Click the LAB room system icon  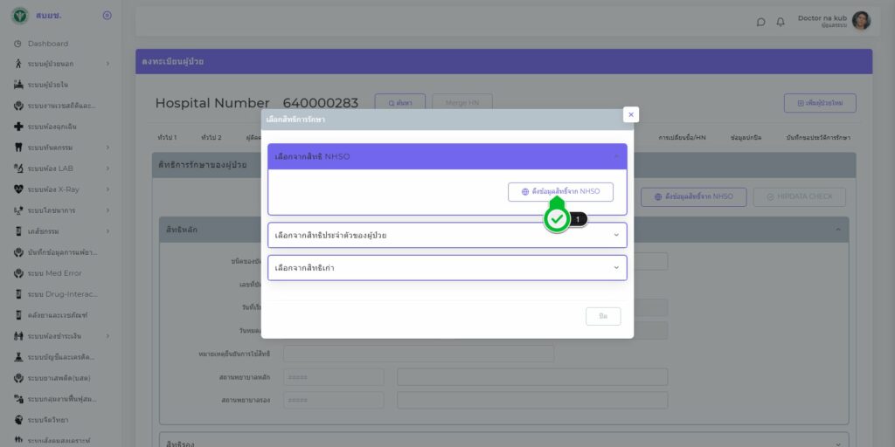pos(18,168)
